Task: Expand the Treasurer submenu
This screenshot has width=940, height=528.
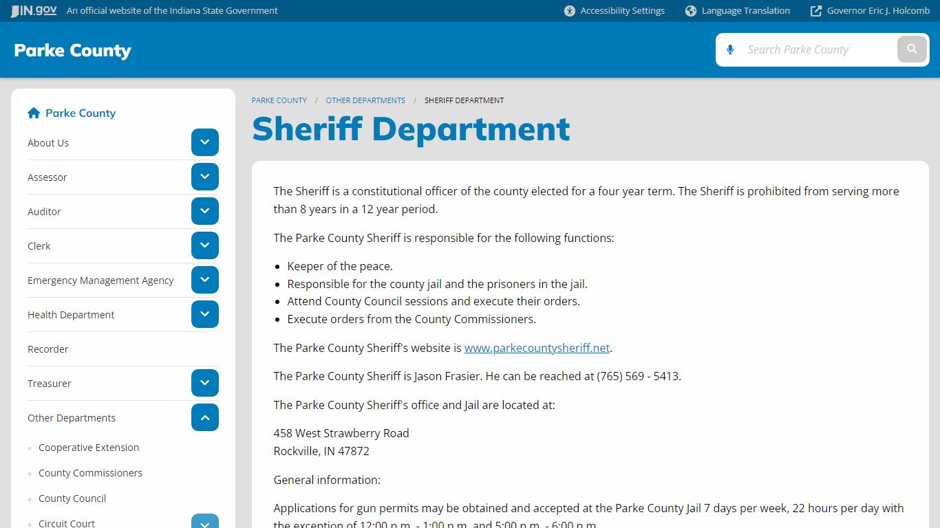Action: 205,383
